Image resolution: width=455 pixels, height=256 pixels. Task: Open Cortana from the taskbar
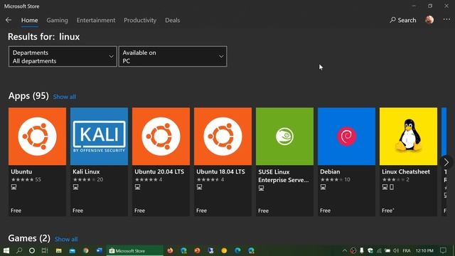click(32, 250)
